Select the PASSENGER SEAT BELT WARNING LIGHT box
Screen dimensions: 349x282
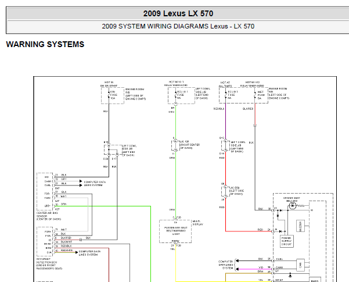coord(175,231)
